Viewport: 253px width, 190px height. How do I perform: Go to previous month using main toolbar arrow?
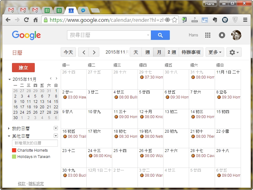[x=83, y=52]
